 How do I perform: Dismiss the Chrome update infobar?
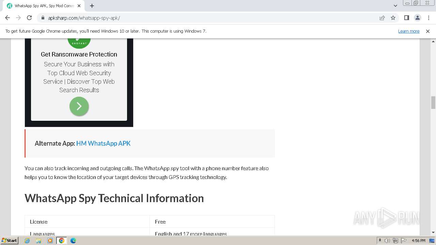pyautogui.click(x=428, y=31)
